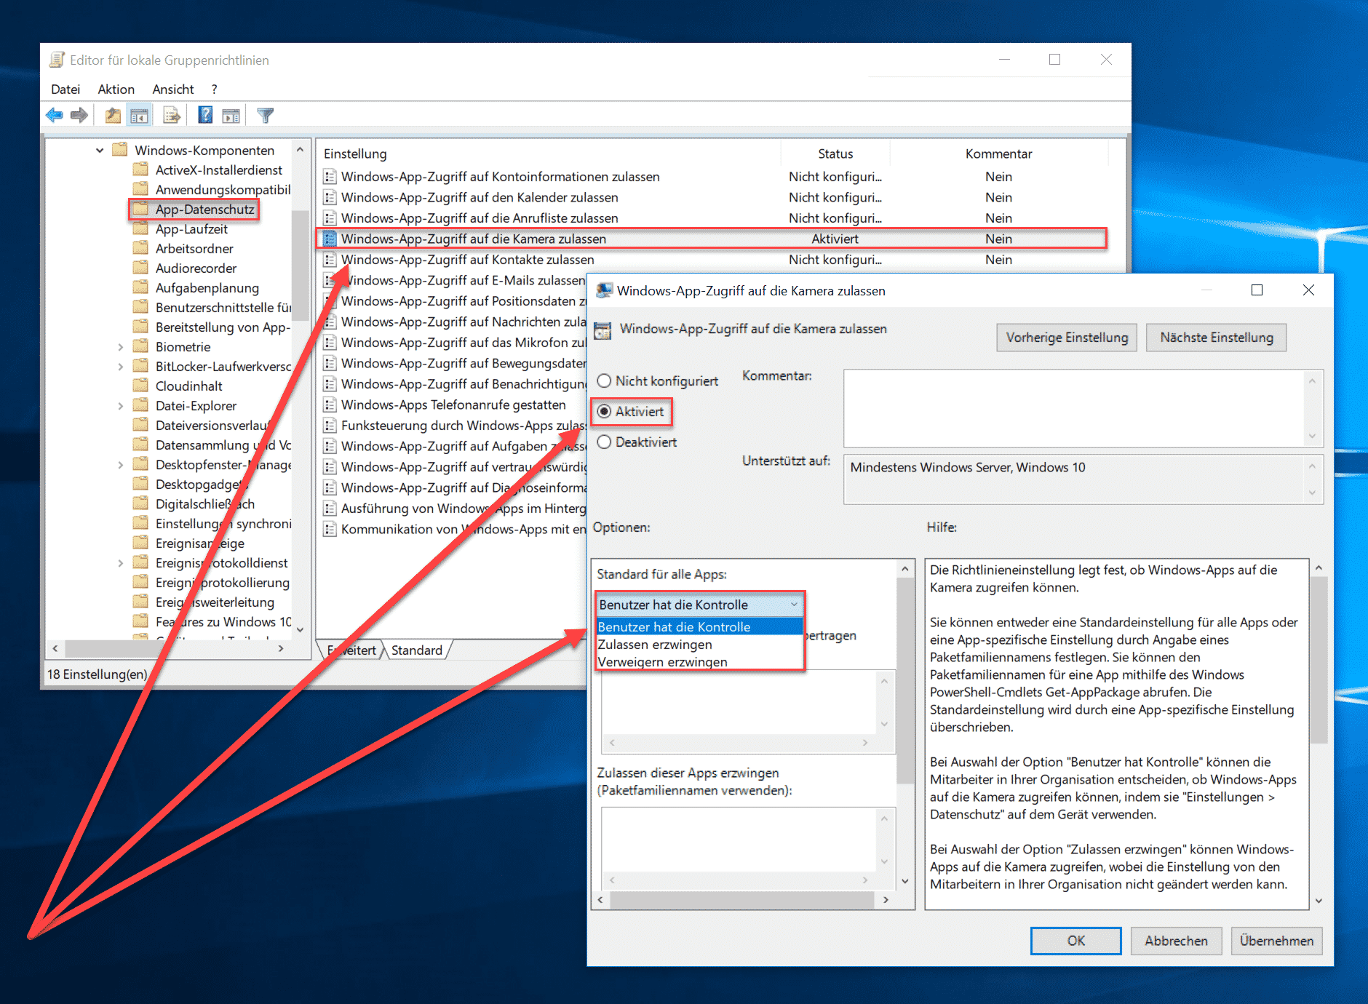Viewport: 1368px width, 1004px height.
Task: Sort by the Status column header
Action: point(835,154)
